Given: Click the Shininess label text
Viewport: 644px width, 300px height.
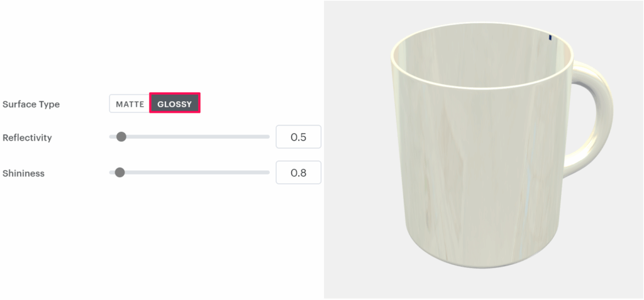Looking at the screenshot, I should [x=24, y=173].
